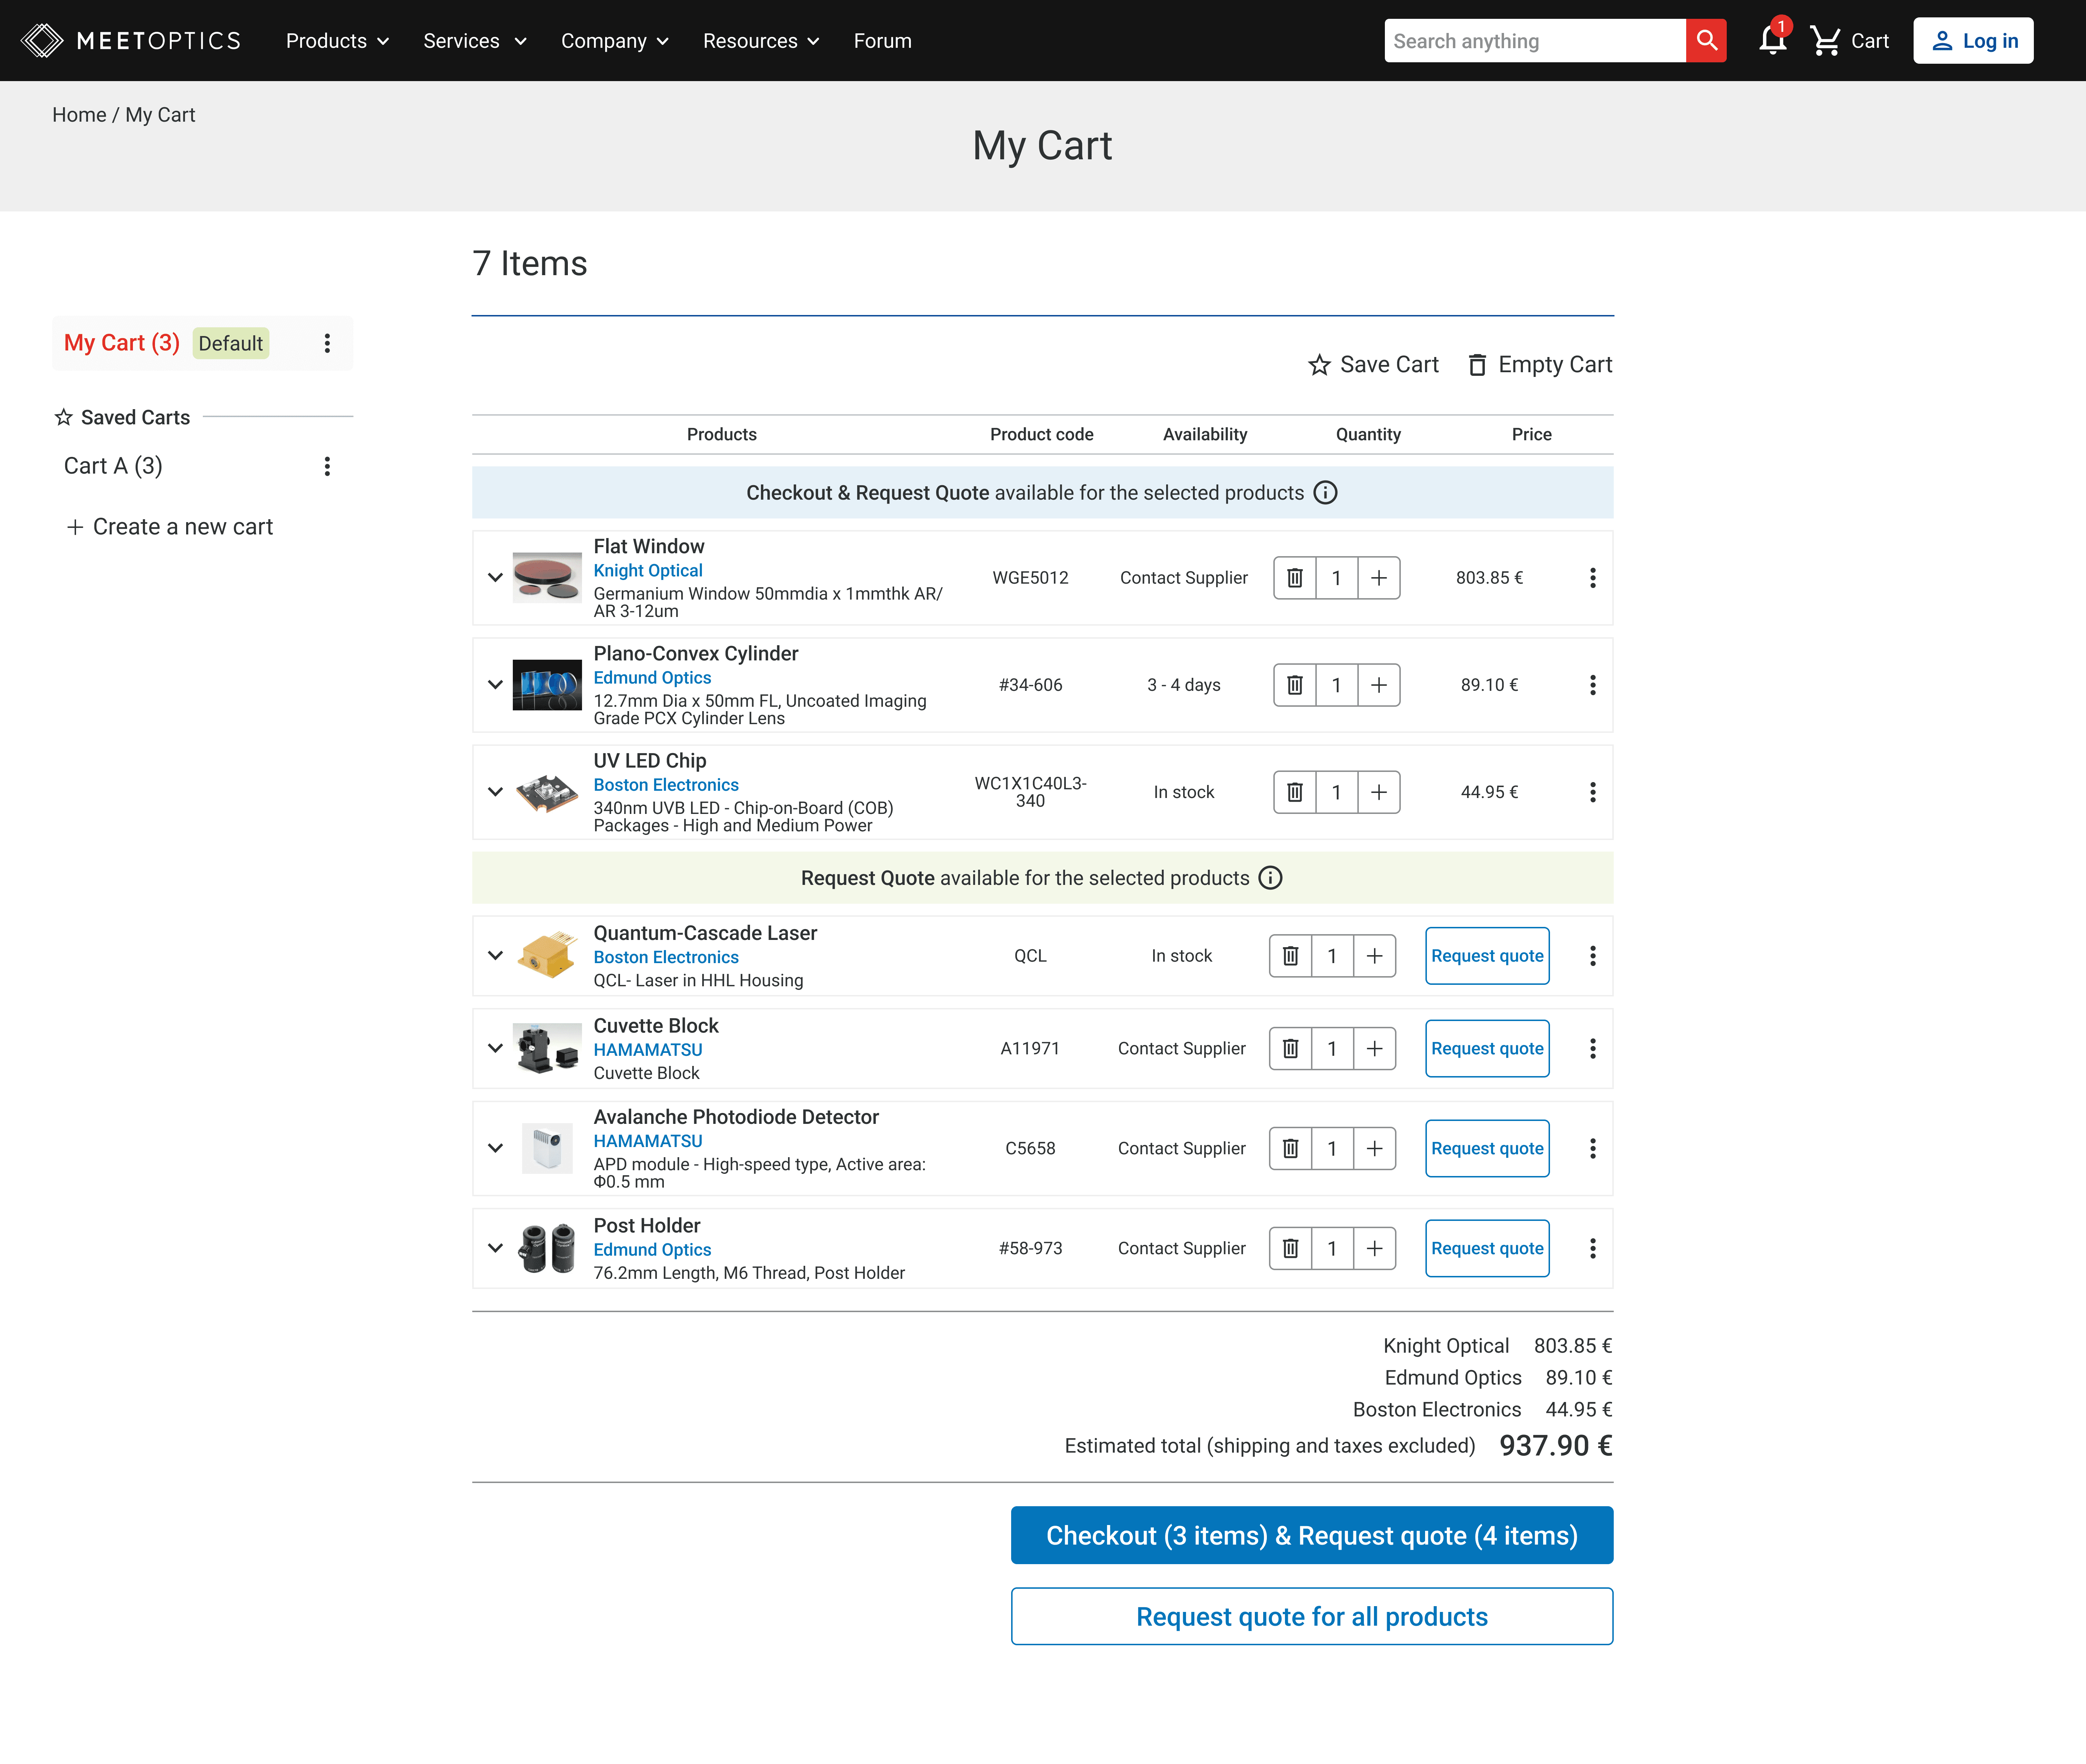This screenshot has height=1764, width=2086.
Task: Delete the Flat Window item with trash icon
Action: click(1294, 578)
